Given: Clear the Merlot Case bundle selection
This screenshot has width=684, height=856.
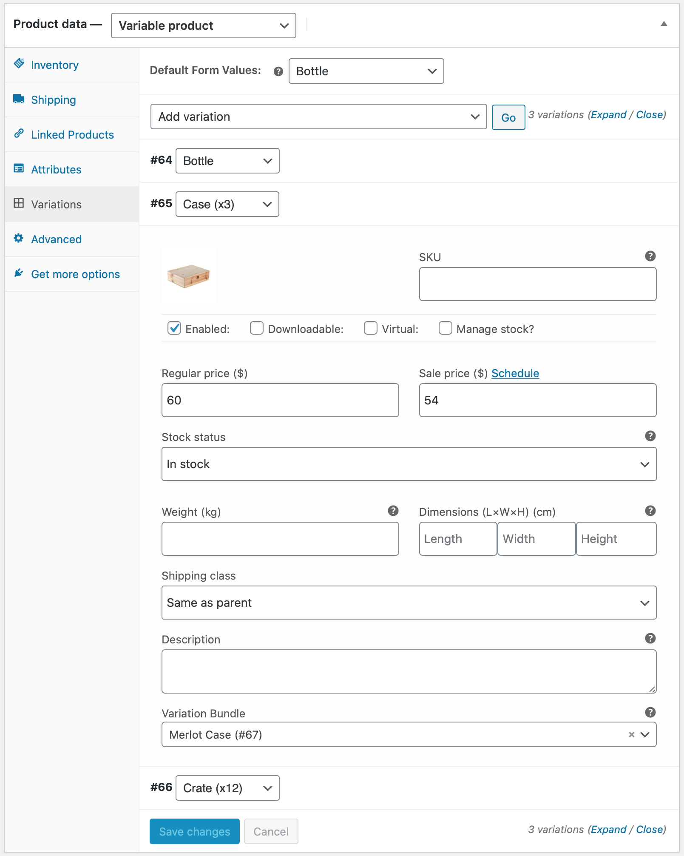Looking at the screenshot, I should (631, 734).
